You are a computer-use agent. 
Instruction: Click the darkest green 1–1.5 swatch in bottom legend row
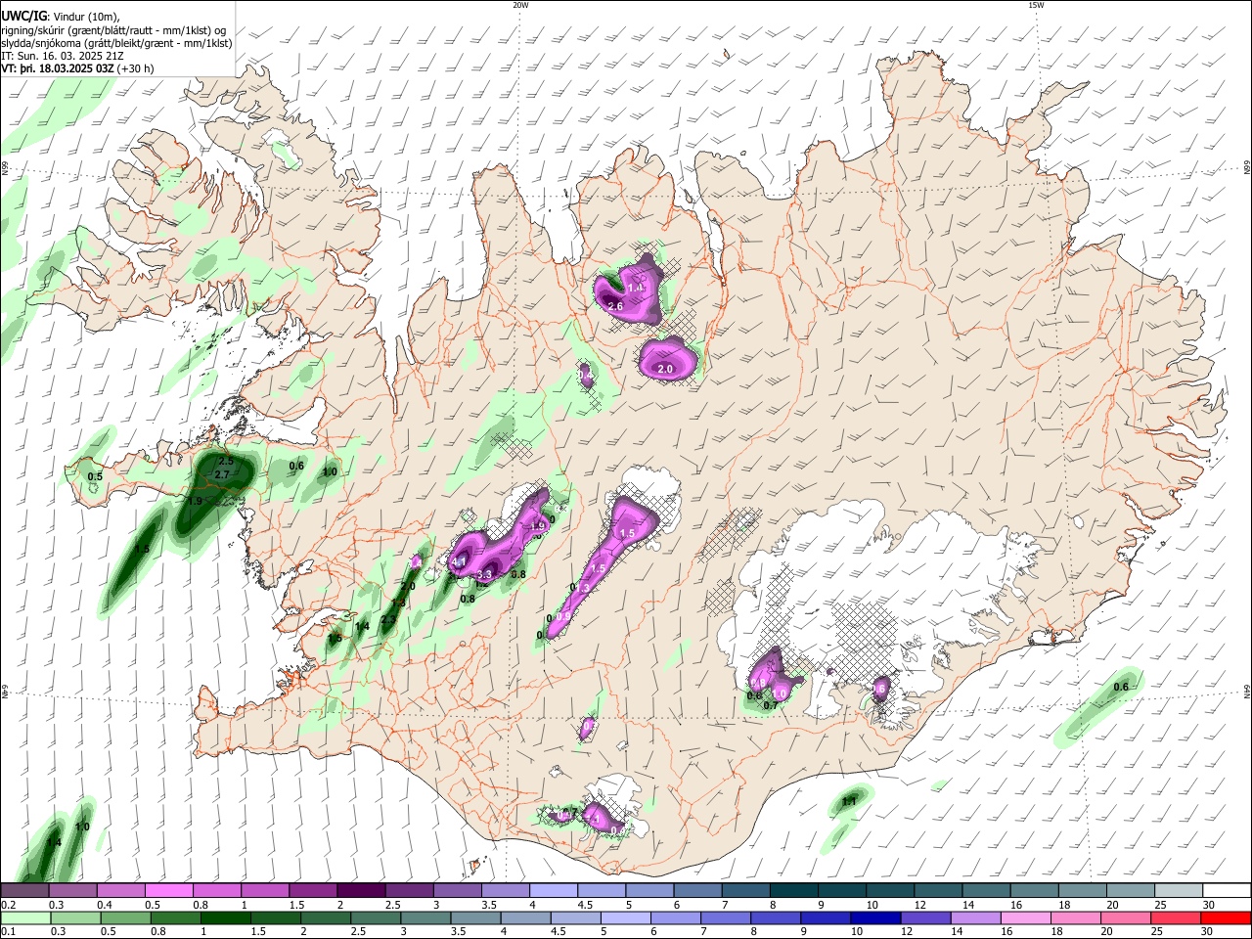[225, 917]
